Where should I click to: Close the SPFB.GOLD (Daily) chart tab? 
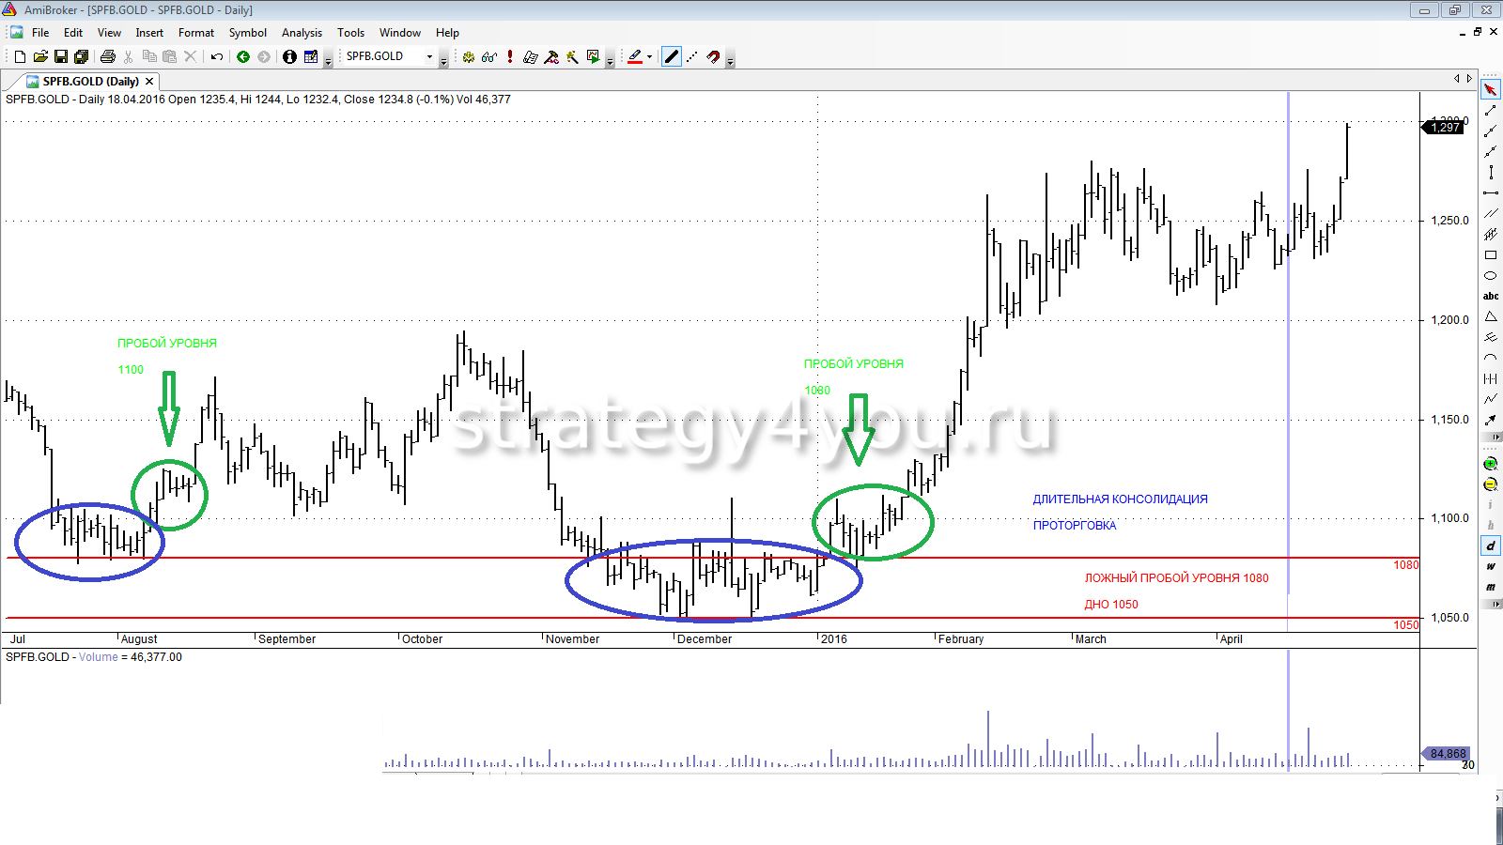149,82
